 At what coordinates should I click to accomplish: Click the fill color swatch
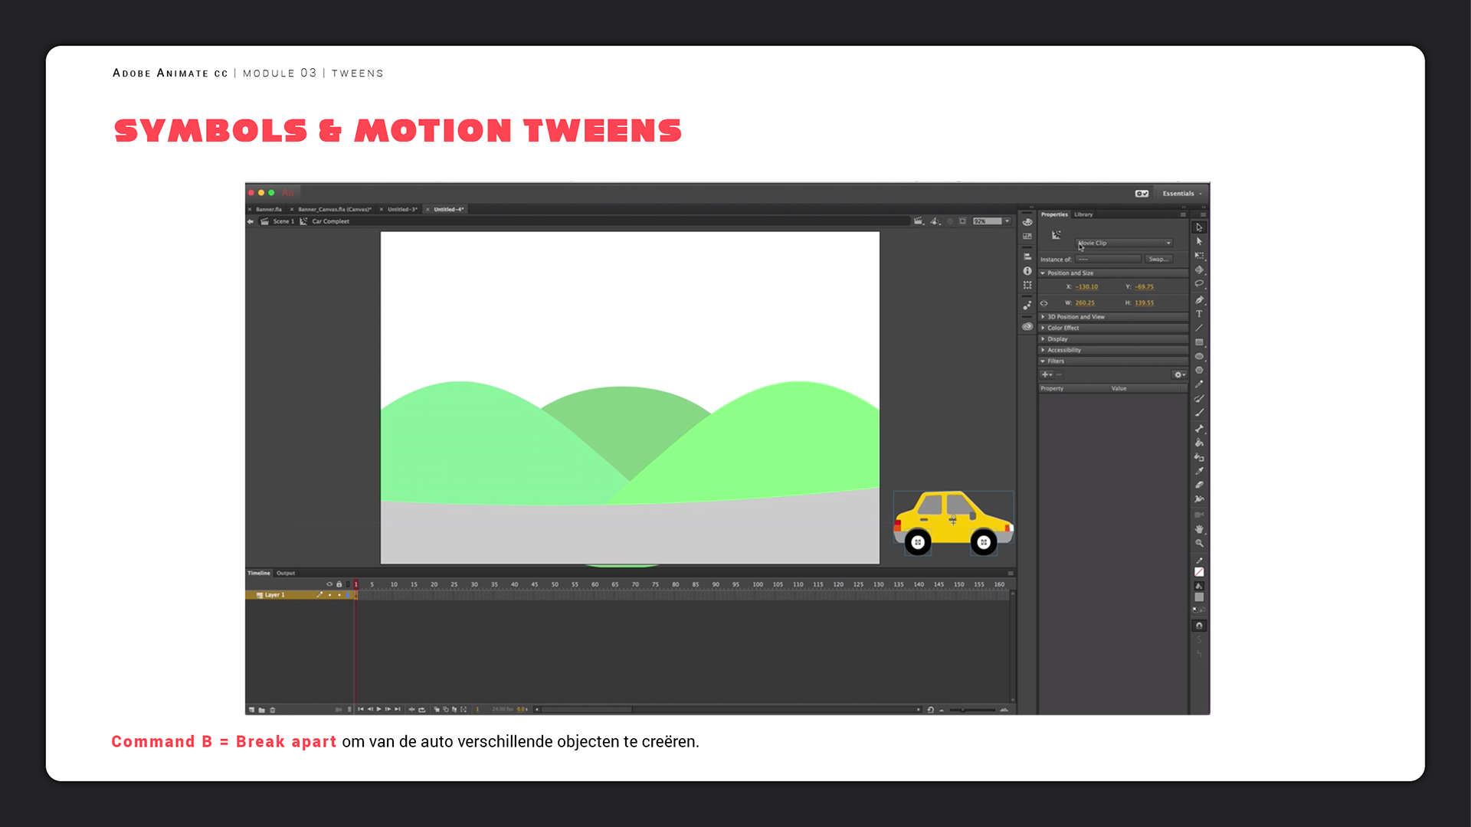tap(1199, 597)
